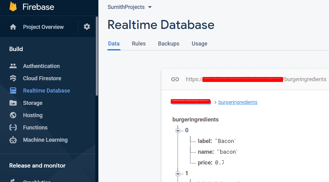Click the Realtime Database page heading
329x182 pixels.
click(x=161, y=25)
